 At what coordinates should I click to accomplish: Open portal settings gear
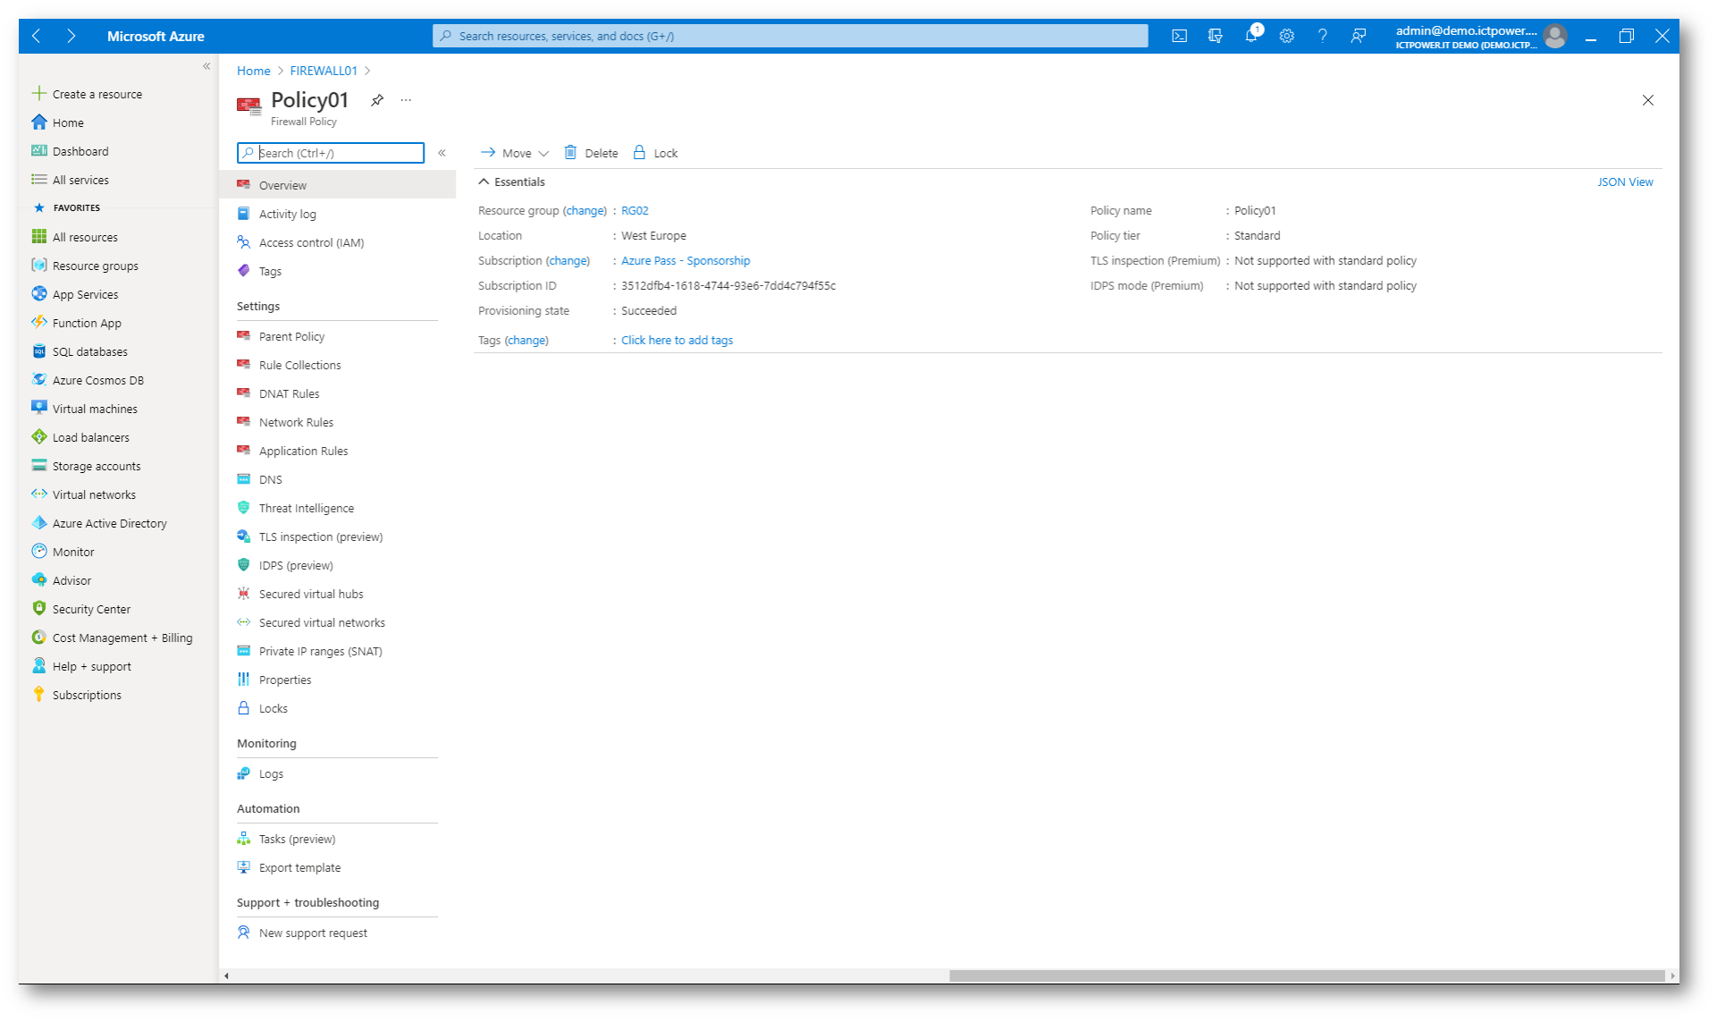click(1287, 36)
